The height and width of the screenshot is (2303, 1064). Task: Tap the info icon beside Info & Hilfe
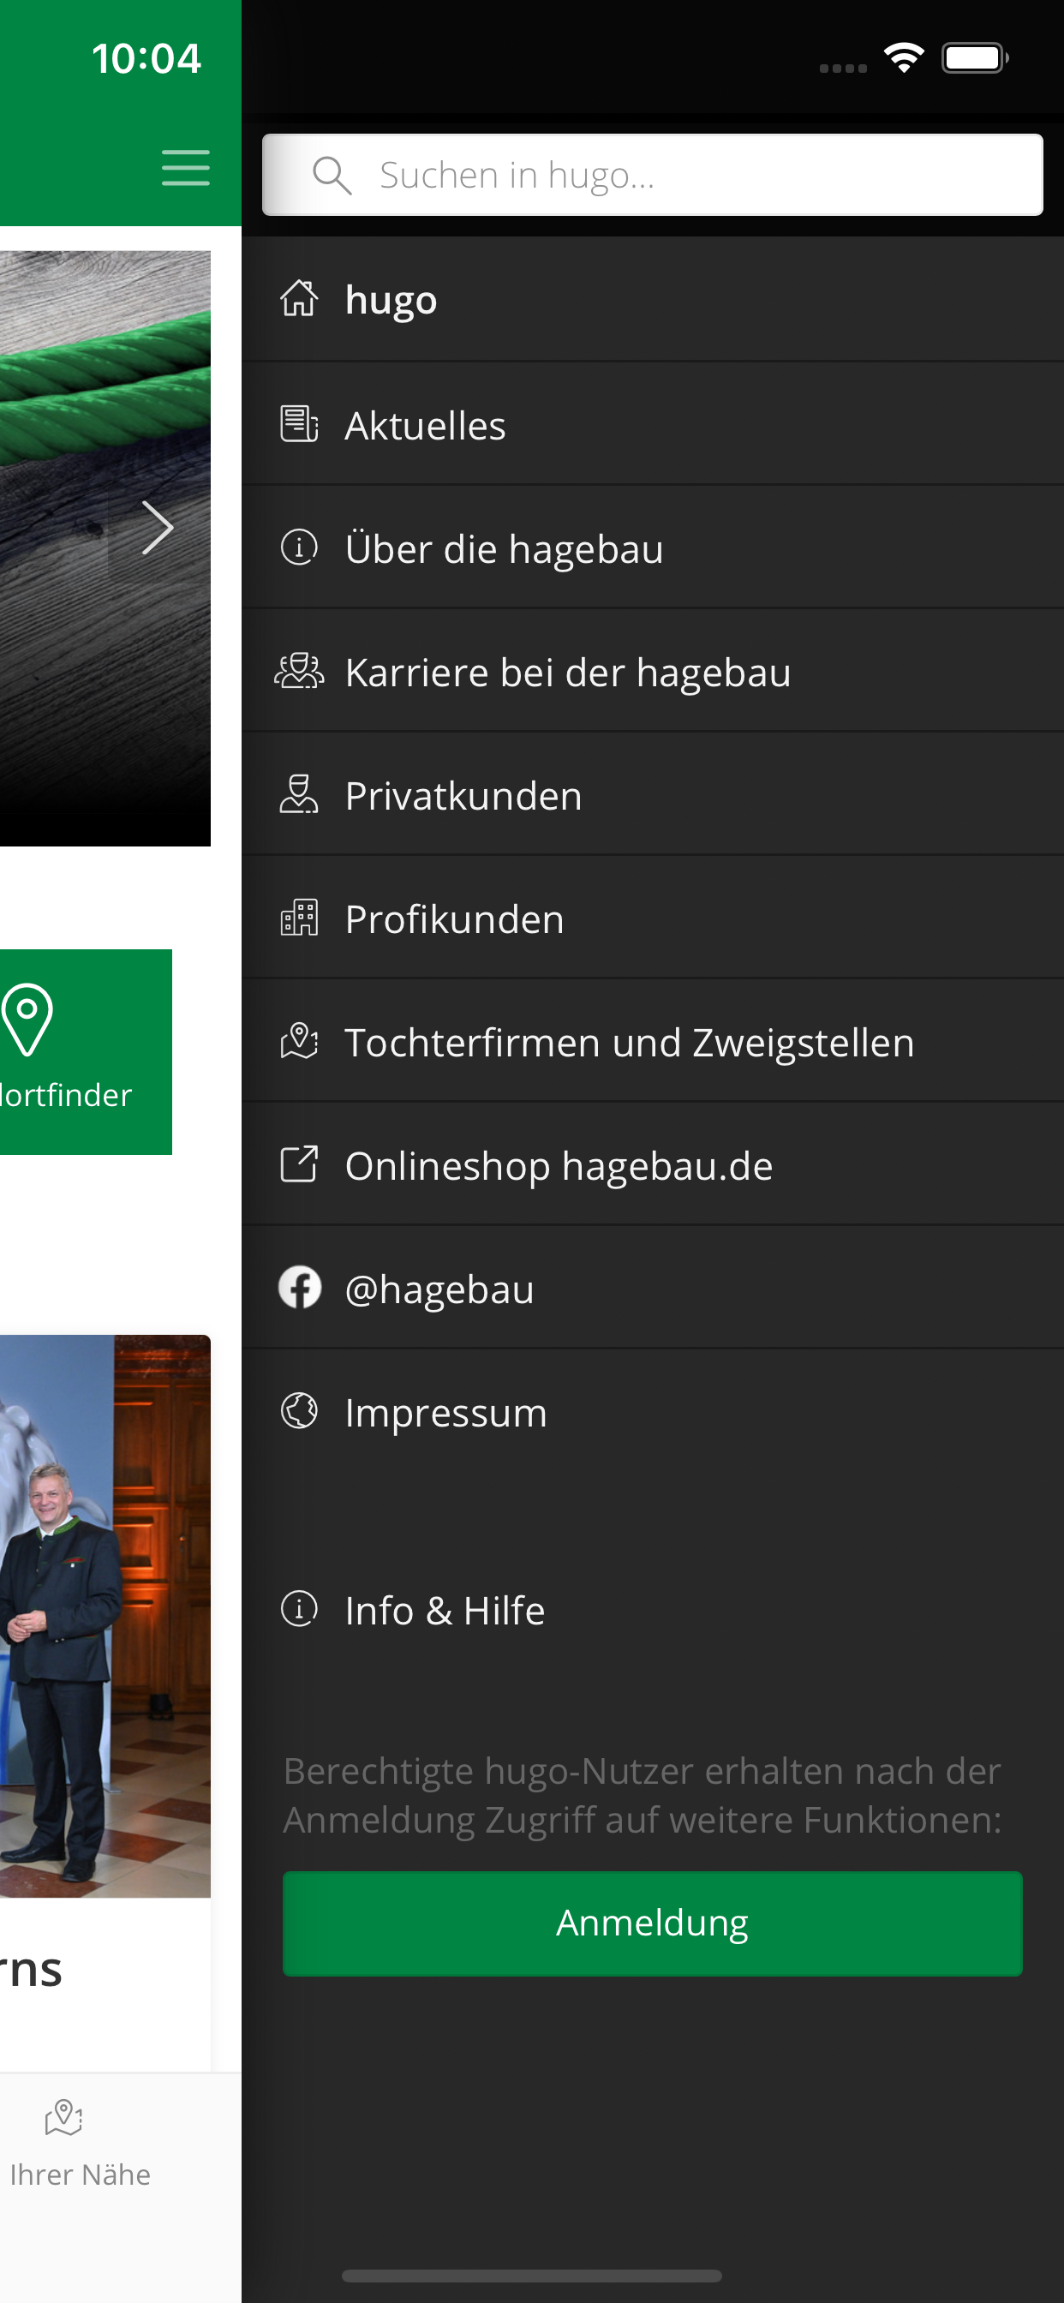pos(300,1608)
